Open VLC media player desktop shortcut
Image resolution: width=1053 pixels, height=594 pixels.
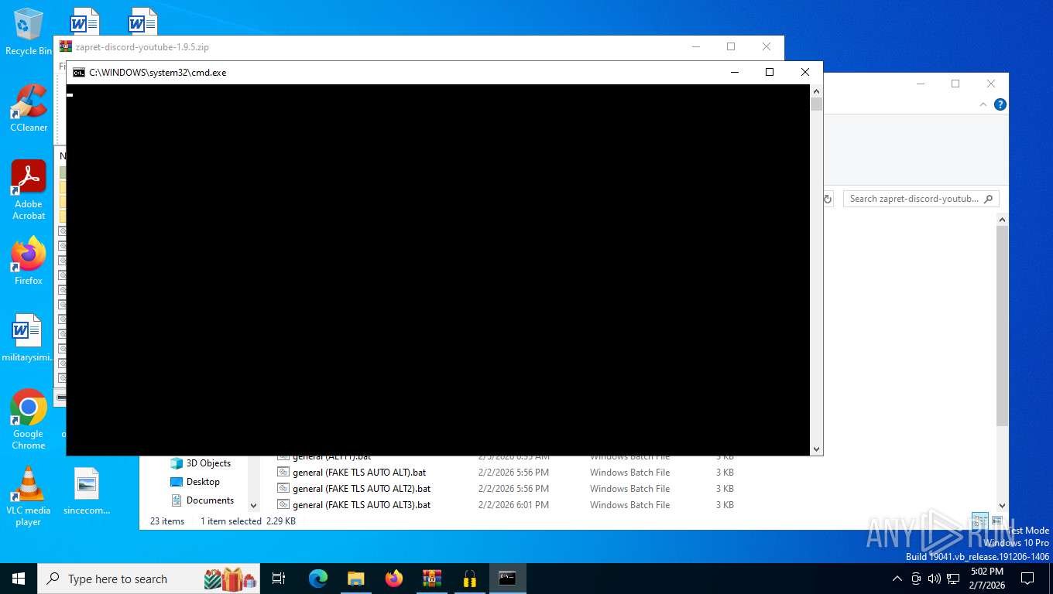coord(29,497)
